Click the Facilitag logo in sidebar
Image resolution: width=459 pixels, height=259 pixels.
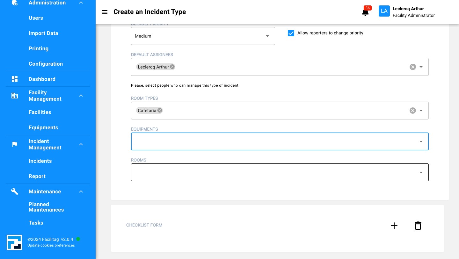pos(14,242)
